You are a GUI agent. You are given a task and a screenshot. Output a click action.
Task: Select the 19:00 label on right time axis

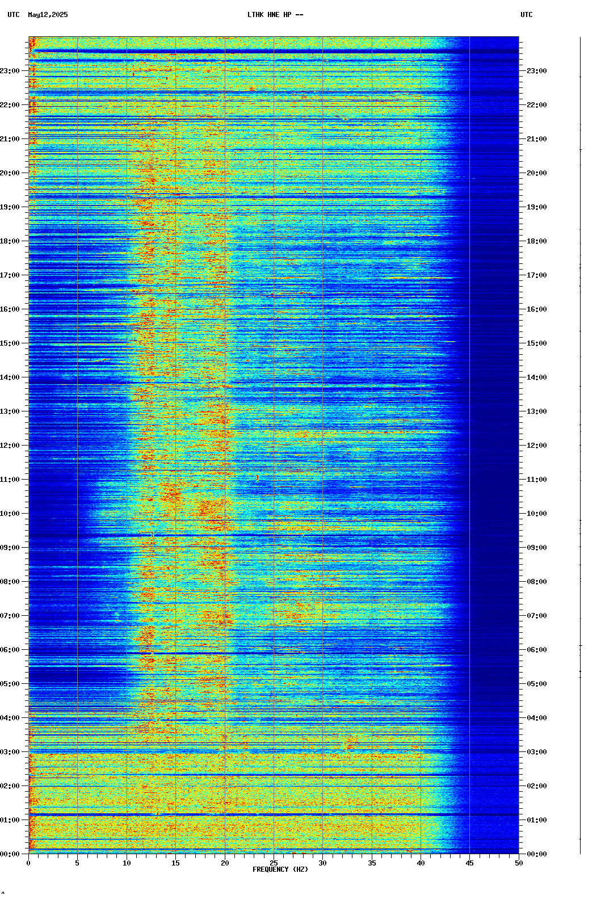537,207
